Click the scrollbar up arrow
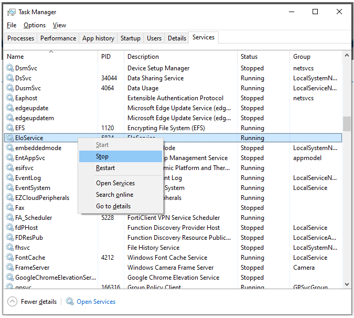The image size is (354, 318). coord(347,55)
